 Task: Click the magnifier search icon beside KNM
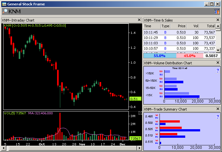point(5,11)
